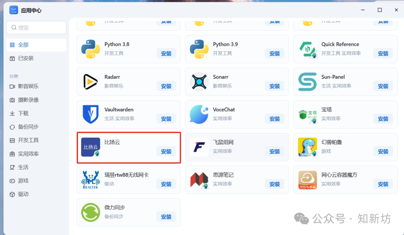The width and height of the screenshot is (404, 235).
Task: Click the Vaultwarden shield icon
Action: (x=91, y=114)
